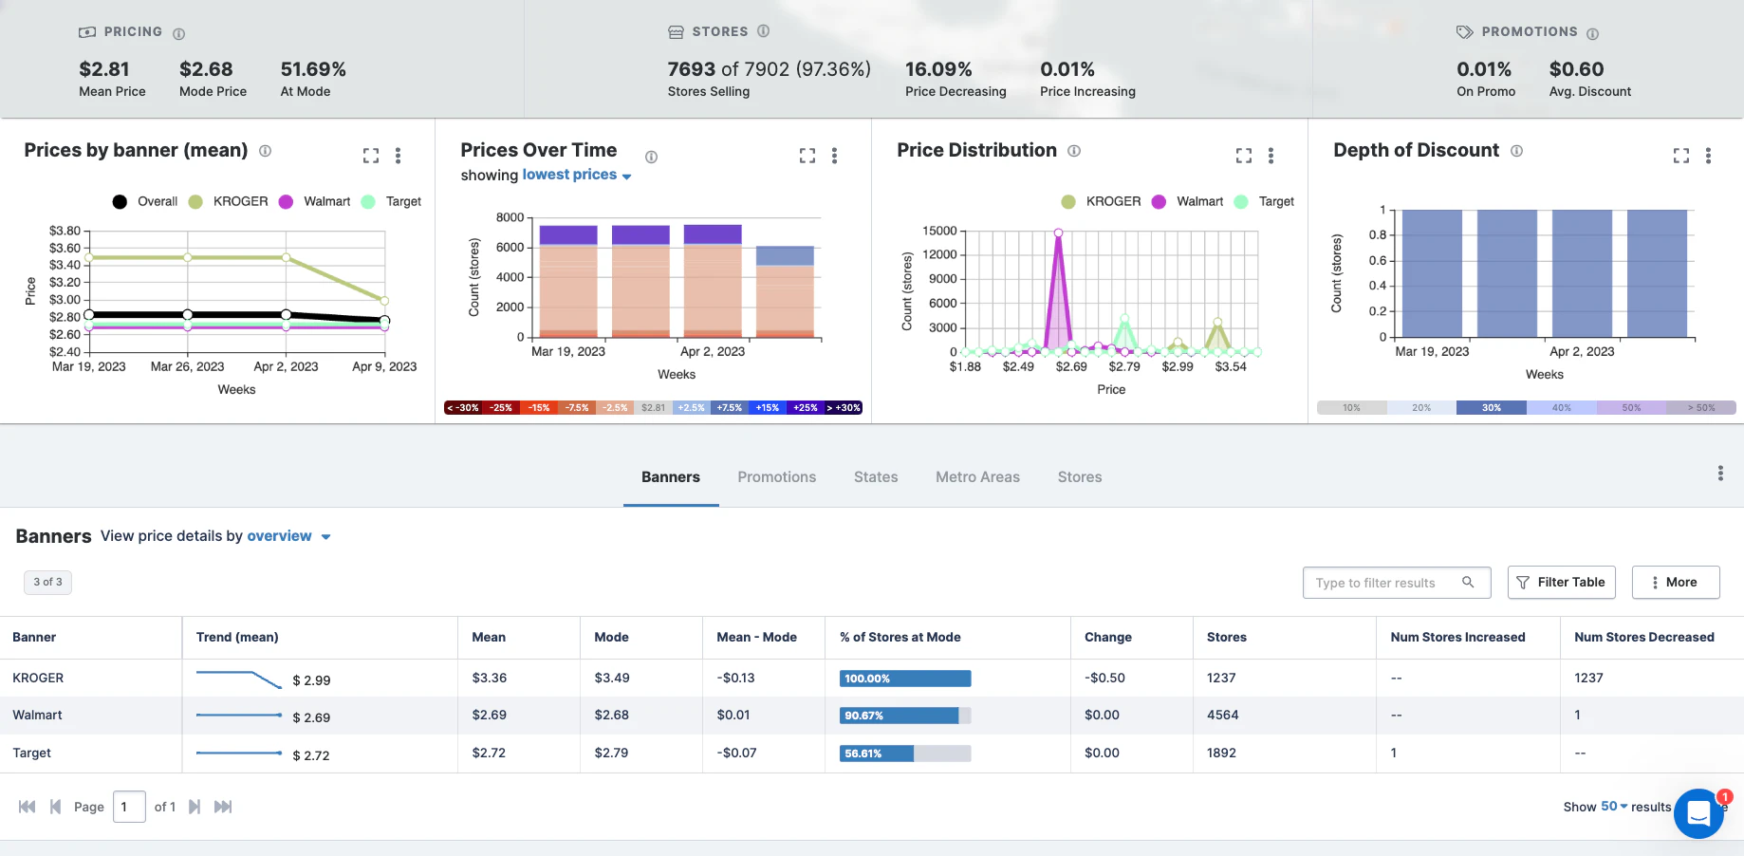Toggle the Walmart series in Price Distribution
The width and height of the screenshot is (1744, 856).
coord(1187,201)
